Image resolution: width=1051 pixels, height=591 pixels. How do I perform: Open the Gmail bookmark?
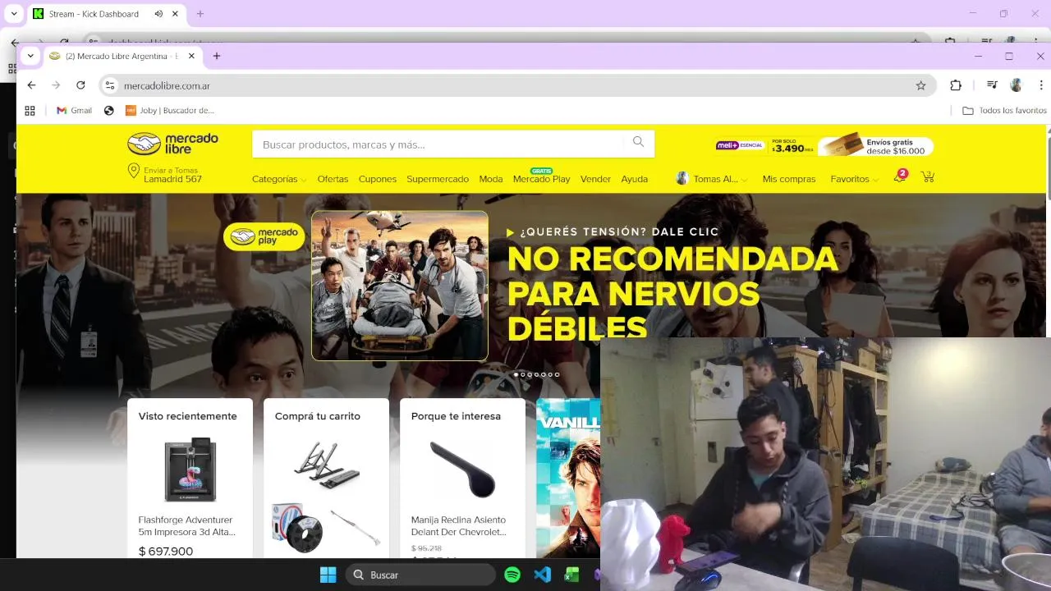(x=74, y=110)
